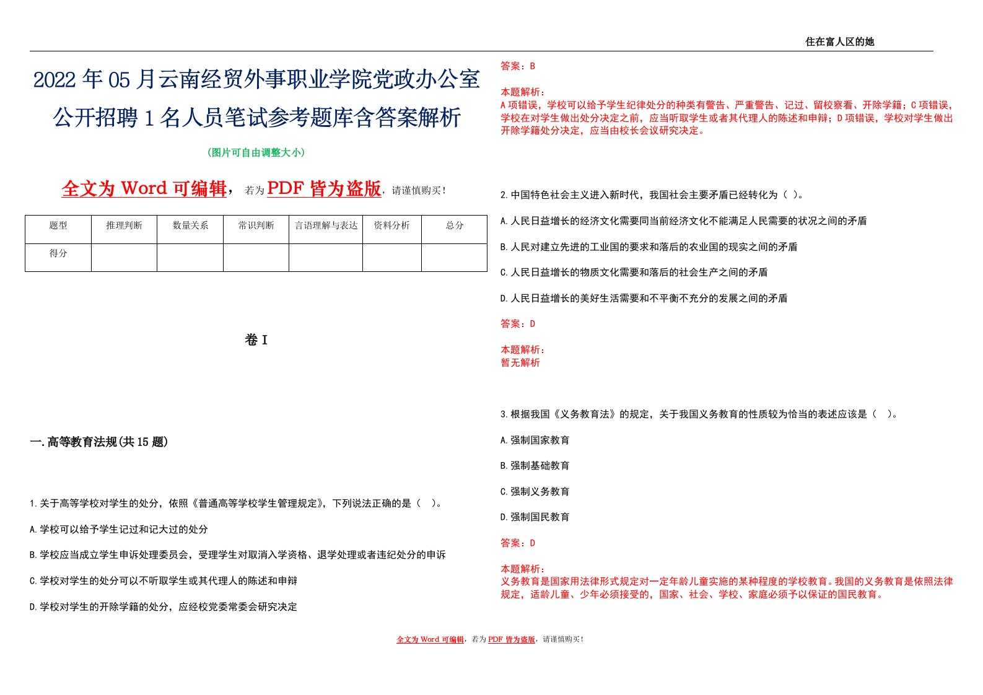The height and width of the screenshot is (695, 983).
Task: Click the section heading 一.高等教育法规(共15题)
Action: [x=99, y=442]
